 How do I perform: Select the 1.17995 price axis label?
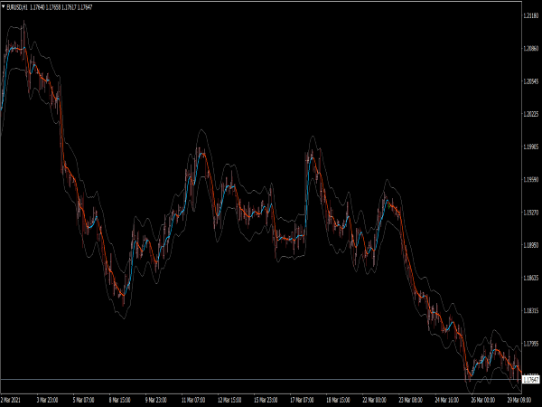(x=531, y=344)
